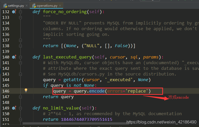Click 'errors=' parameter on line 146
Screen dimensions: 199x127
[x=116, y=91]
